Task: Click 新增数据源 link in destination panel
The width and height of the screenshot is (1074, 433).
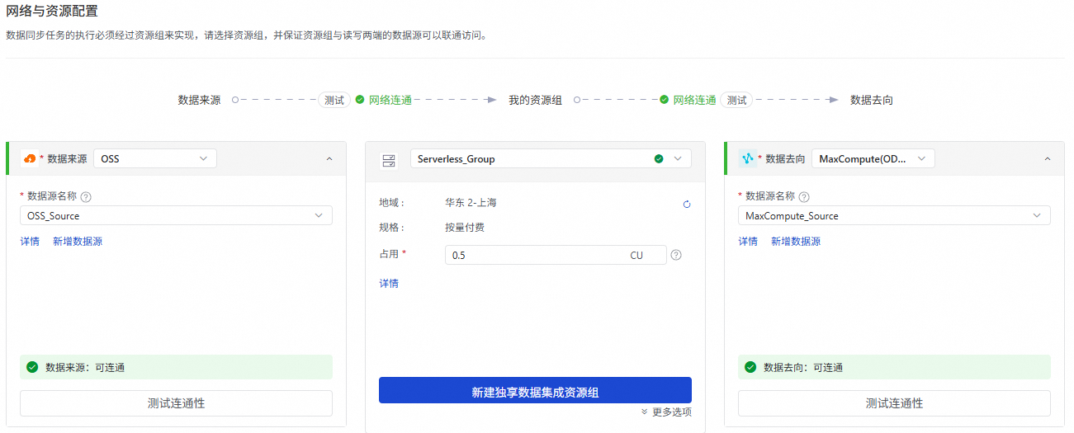Action: pos(796,242)
